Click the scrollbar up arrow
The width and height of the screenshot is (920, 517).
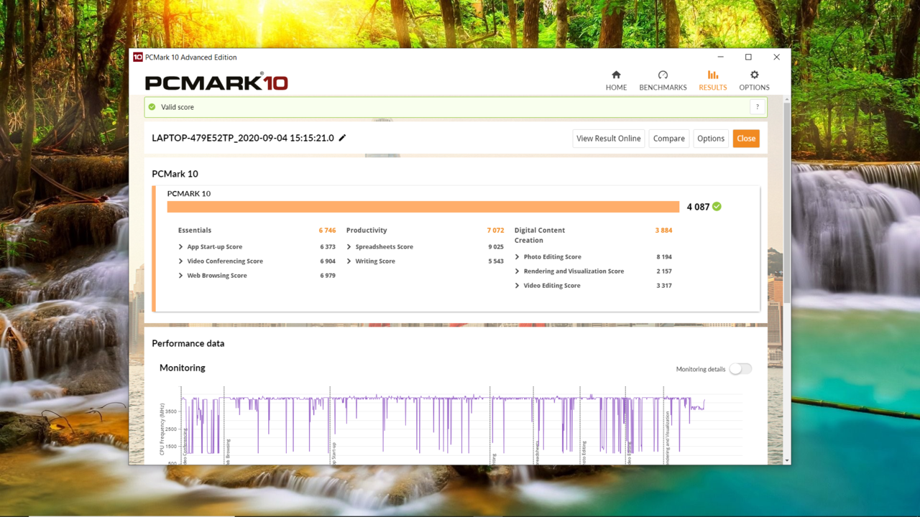coord(787,98)
